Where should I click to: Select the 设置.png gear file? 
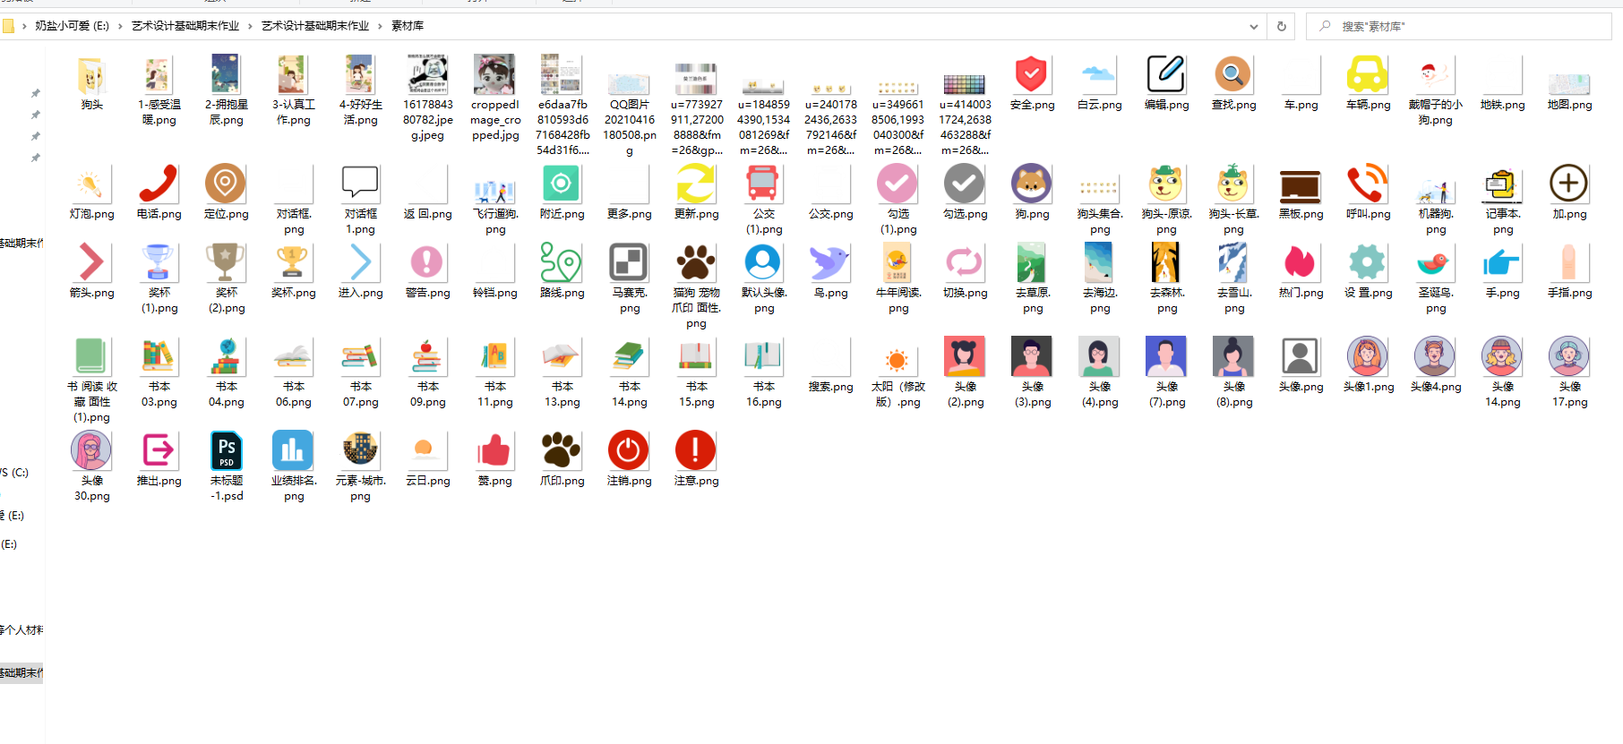pyautogui.click(x=1368, y=263)
